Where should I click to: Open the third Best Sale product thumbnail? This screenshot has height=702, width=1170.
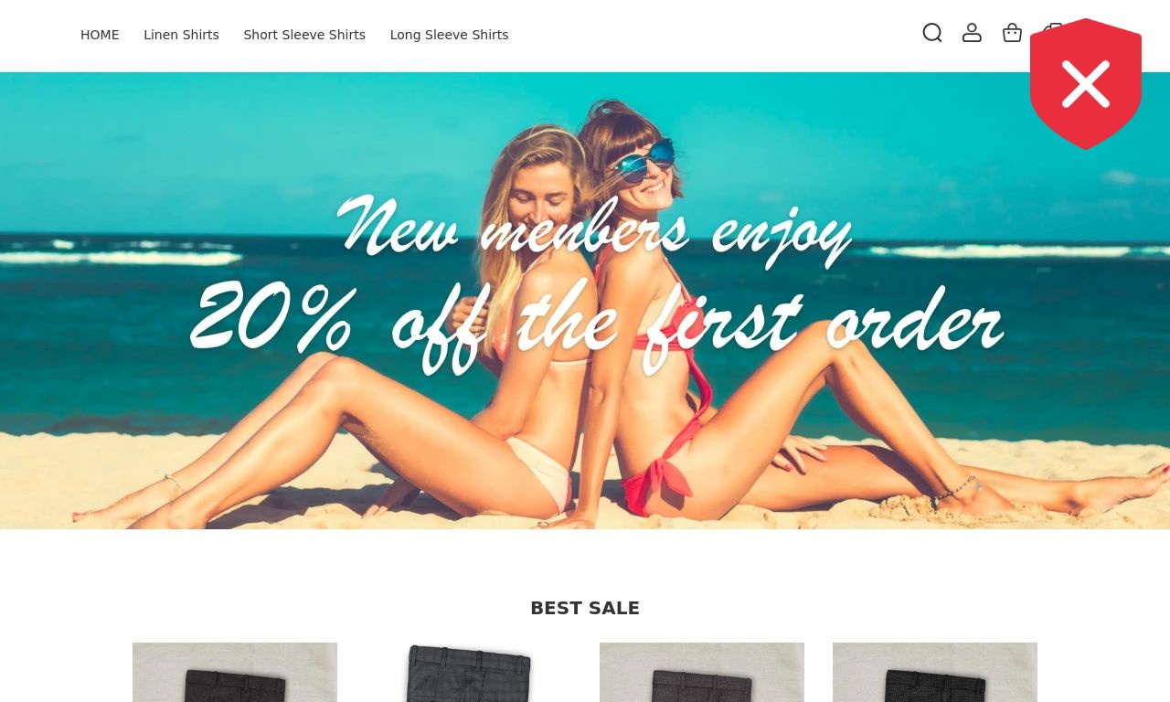702,673
